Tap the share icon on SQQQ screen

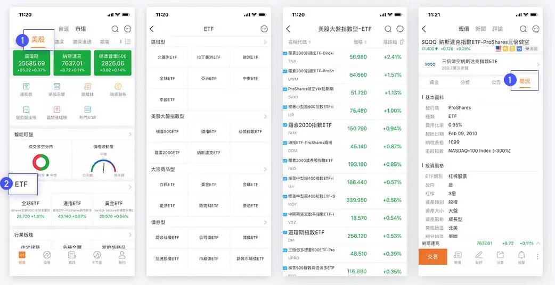pyautogui.click(x=500, y=255)
